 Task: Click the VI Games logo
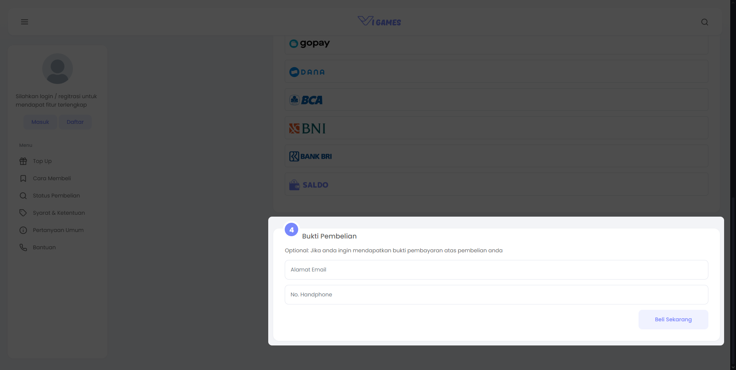pos(379,21)
